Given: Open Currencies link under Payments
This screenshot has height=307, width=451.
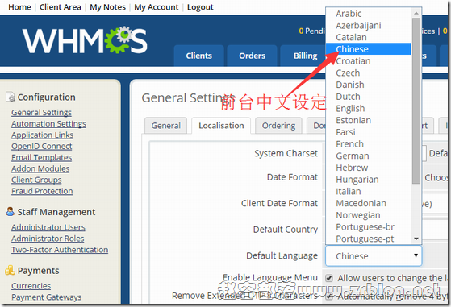Looking at the screenshot, I should (31, 285).
